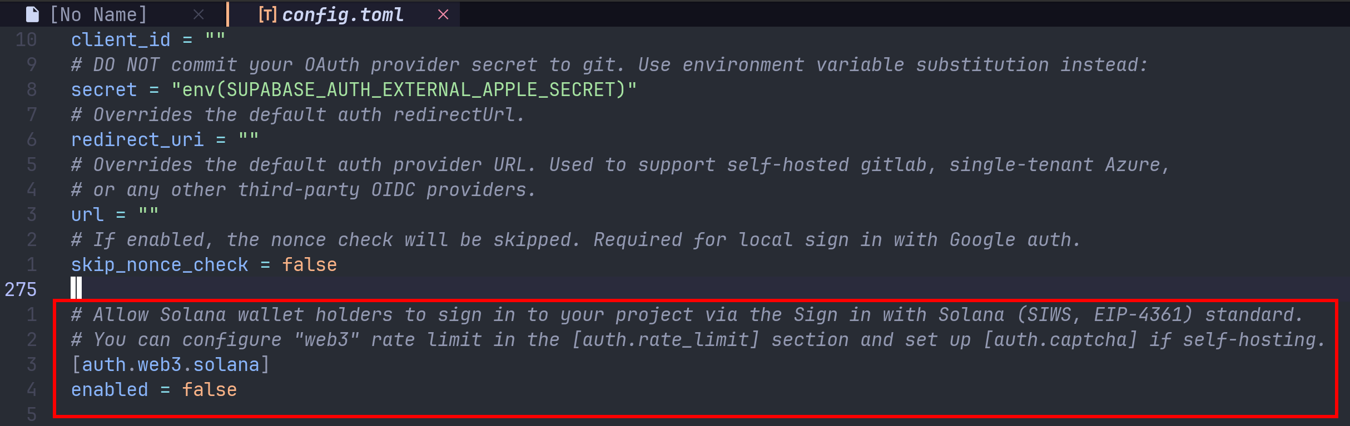Click the SUPABASE_AUTH_EXTERNAL_APPLE_SECRET string value
1350x426 pixels.
pos(404,89)
